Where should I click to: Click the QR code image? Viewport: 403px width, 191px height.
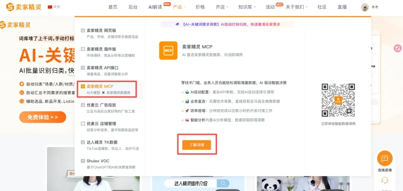tap(338, 100)
